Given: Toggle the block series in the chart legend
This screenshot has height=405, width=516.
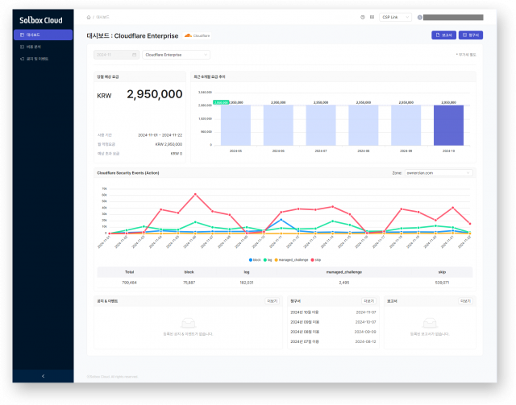Looking at the screenshot, I should click(x=255, y=260).
